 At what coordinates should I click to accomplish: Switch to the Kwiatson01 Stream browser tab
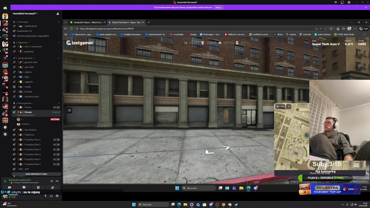(88, 22)
